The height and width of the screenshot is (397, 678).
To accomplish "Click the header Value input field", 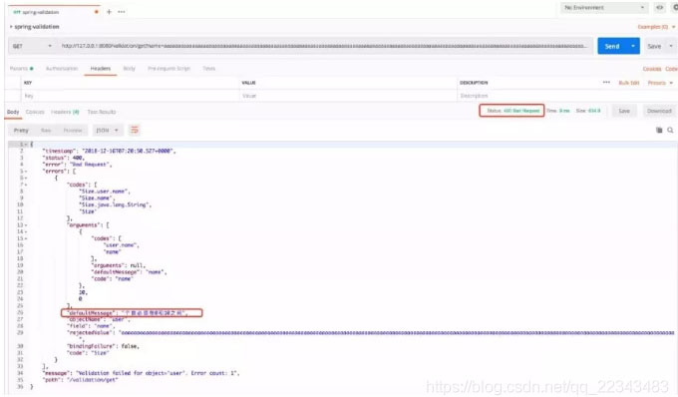I will (x=348, y=96).
